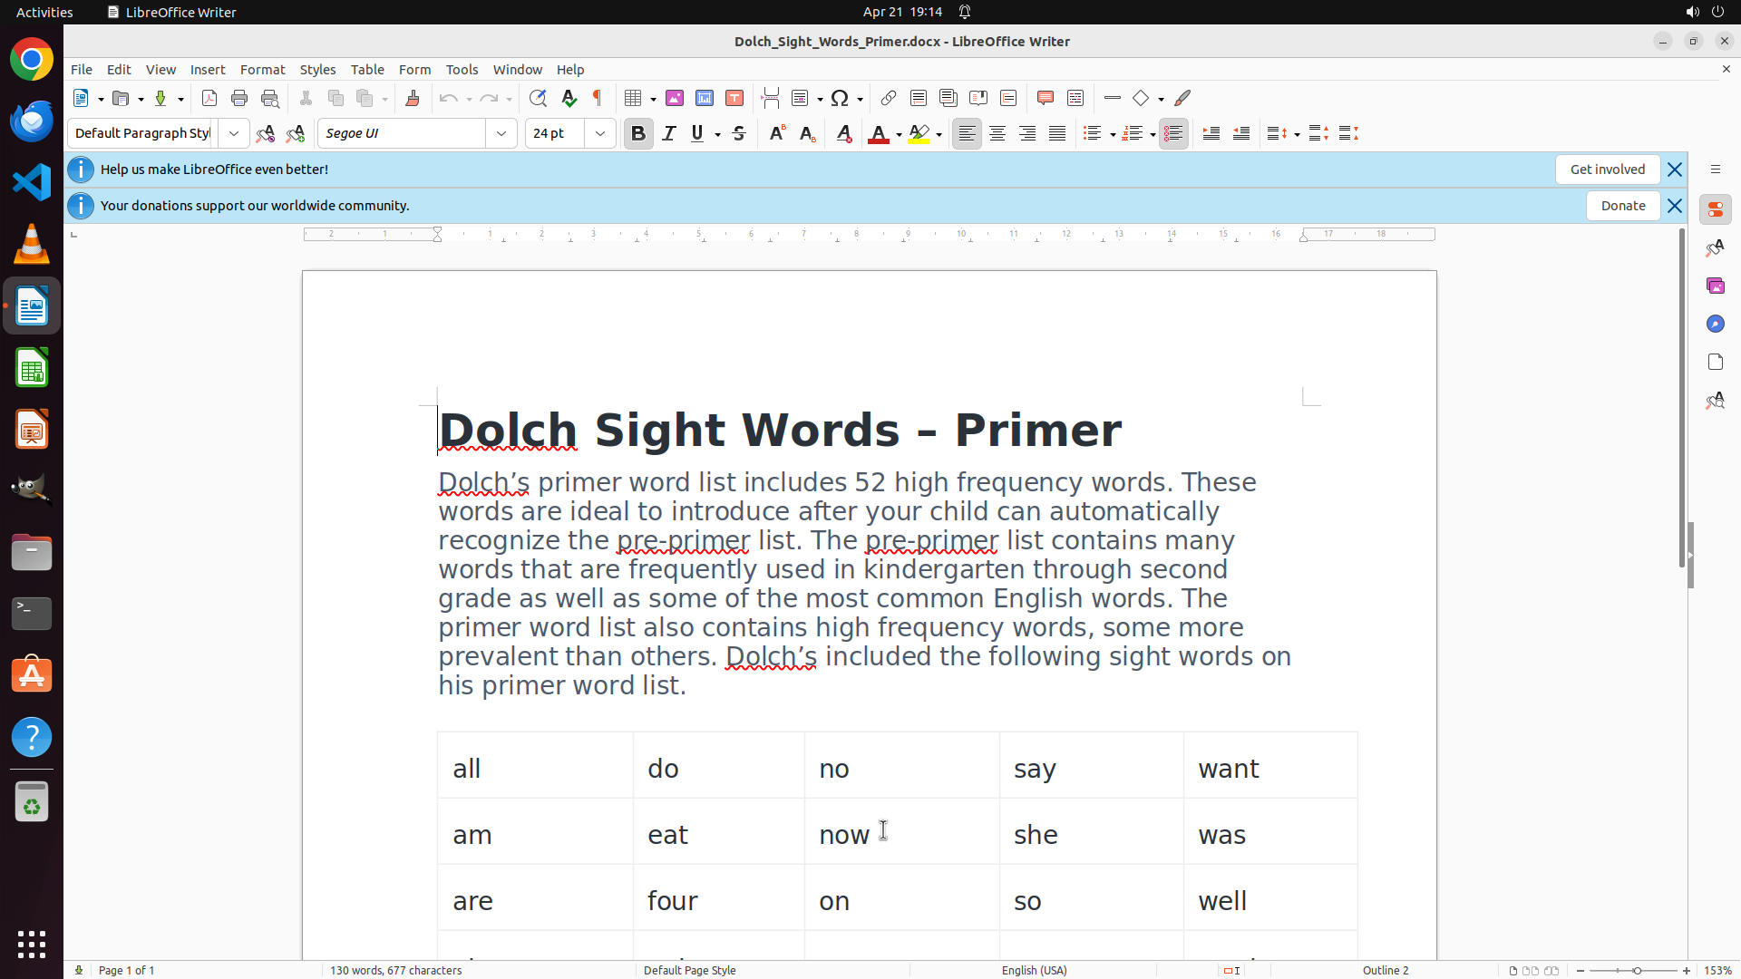Click the Get involved button
Screen dimensions: 1741x979
(1607, 170)
